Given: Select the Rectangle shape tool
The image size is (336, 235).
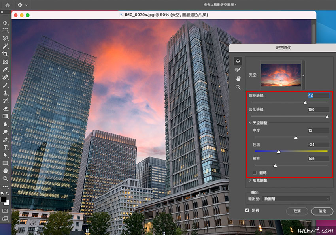Looking at the screenshot, I should coord(5,163).
